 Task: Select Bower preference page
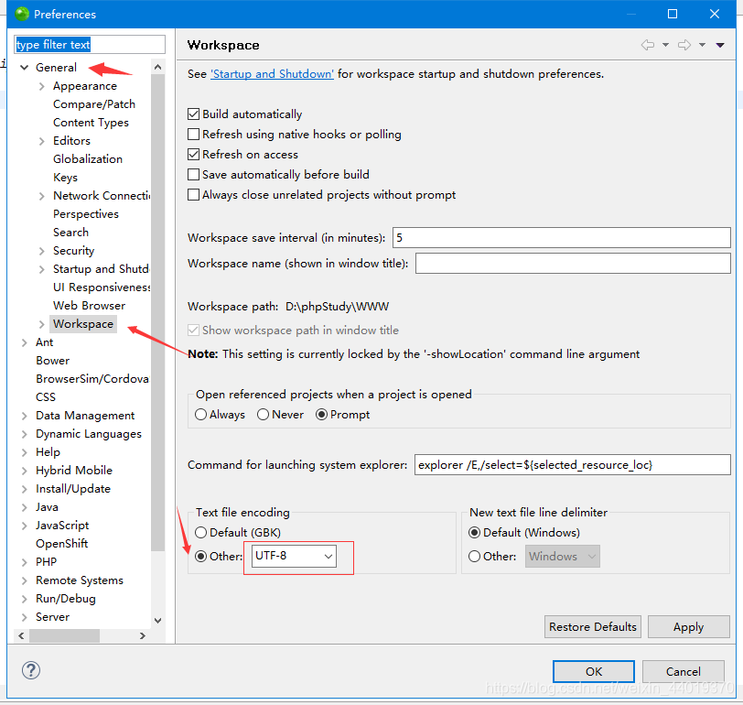52,361
